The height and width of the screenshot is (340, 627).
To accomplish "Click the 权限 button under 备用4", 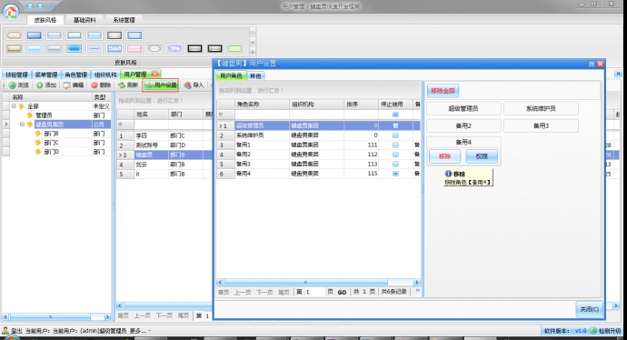I will [x=482, y=156].
